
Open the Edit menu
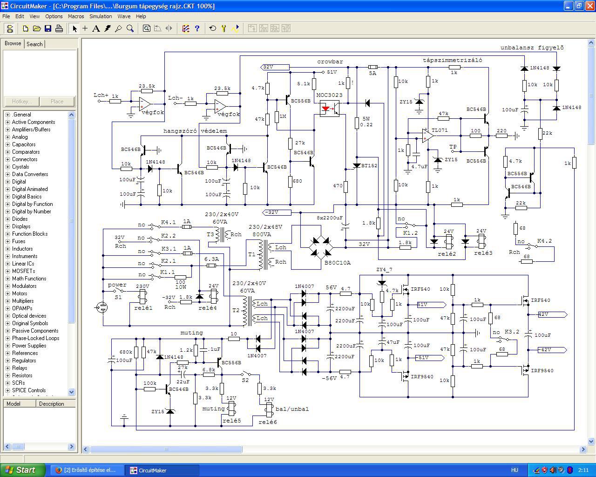[20, 16]
